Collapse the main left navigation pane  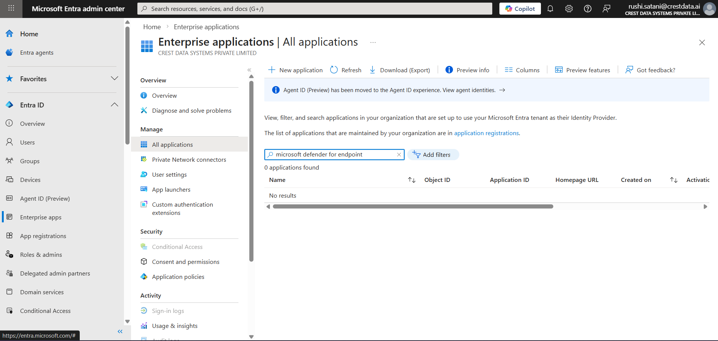[x=120, y=332]
